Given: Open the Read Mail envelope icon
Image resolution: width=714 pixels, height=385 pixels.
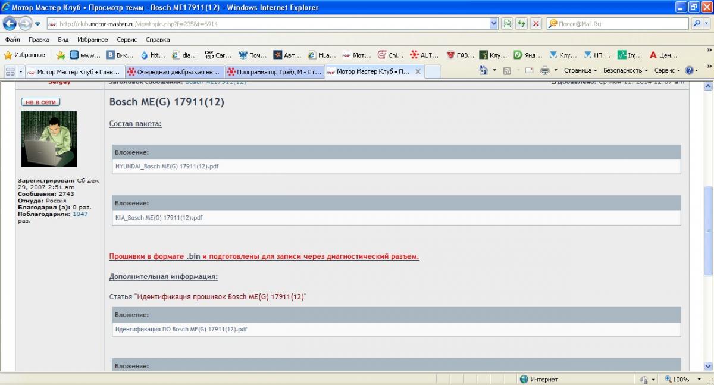Looking at the screenshot, I should pyautogui.click(x=529, y=70).
